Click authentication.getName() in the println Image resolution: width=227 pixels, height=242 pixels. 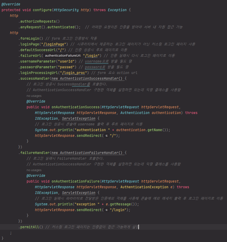coord(141,130)
